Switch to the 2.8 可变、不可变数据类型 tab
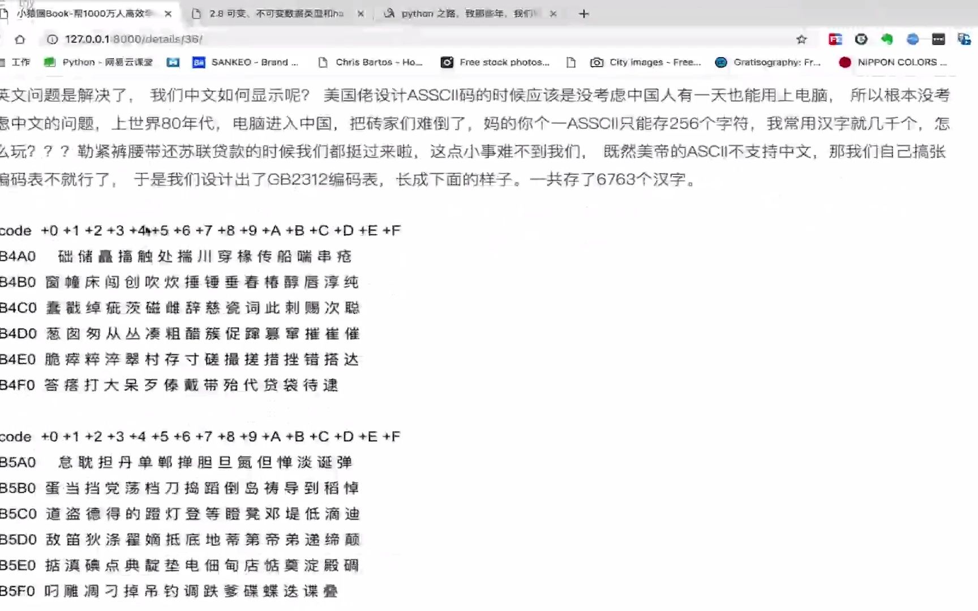The width and height of the screenshot is (978, 611). 276,14
